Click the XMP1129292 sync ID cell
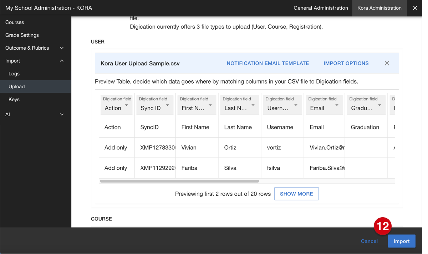Screen dimensions: 428x254 [x=155, y=168]
